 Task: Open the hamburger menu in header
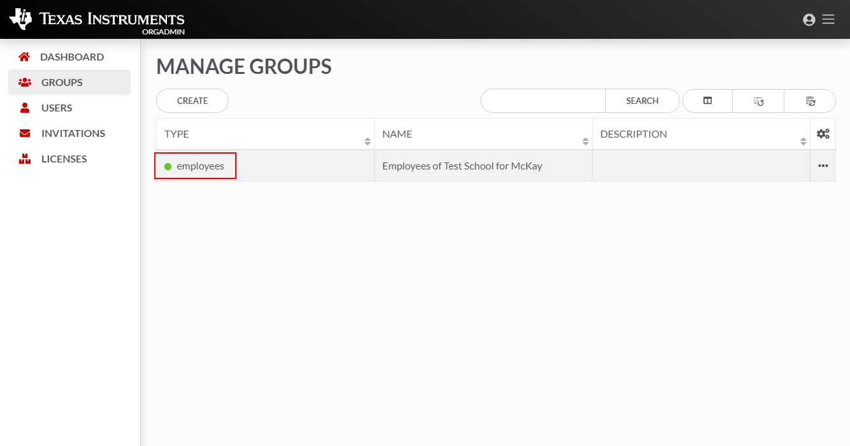(x=828, y=20)
